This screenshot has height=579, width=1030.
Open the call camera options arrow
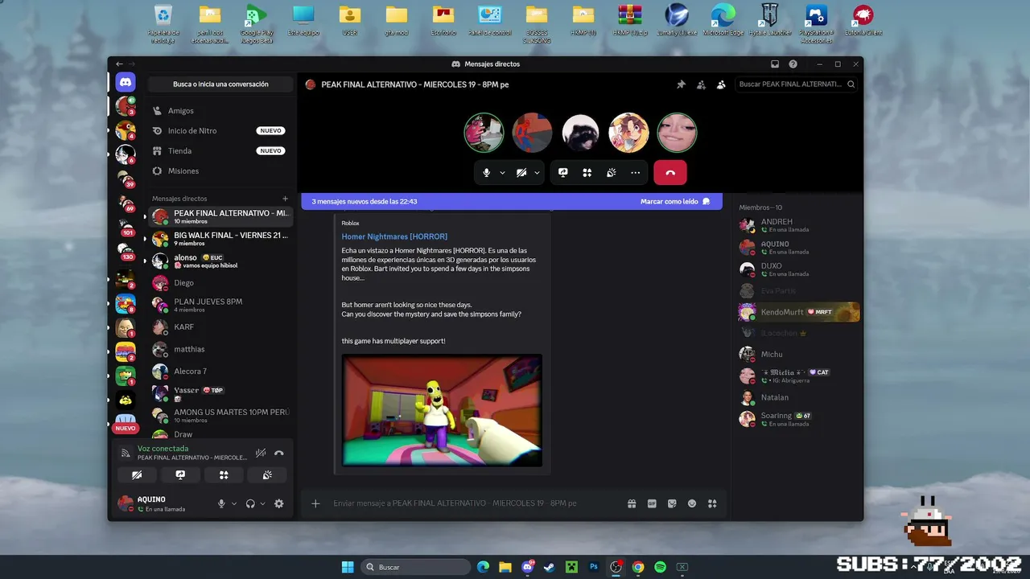pos(537,173)
